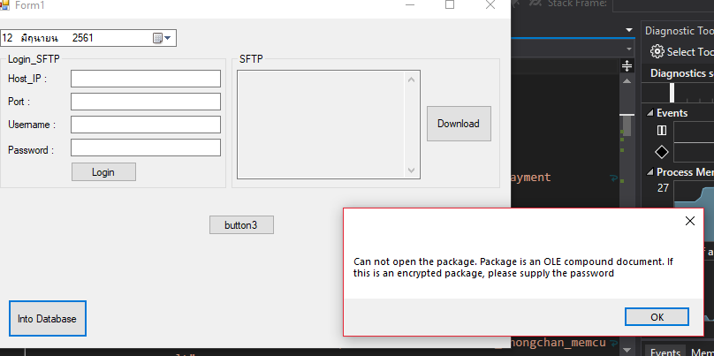This screenshot has width=714, height=356.
Task: Confirm the error dialog with OK
Action: pos(657,317)
